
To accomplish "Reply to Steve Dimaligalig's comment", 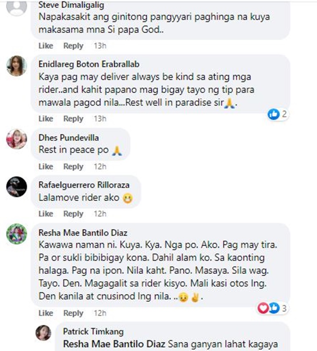I will (73, 46).
